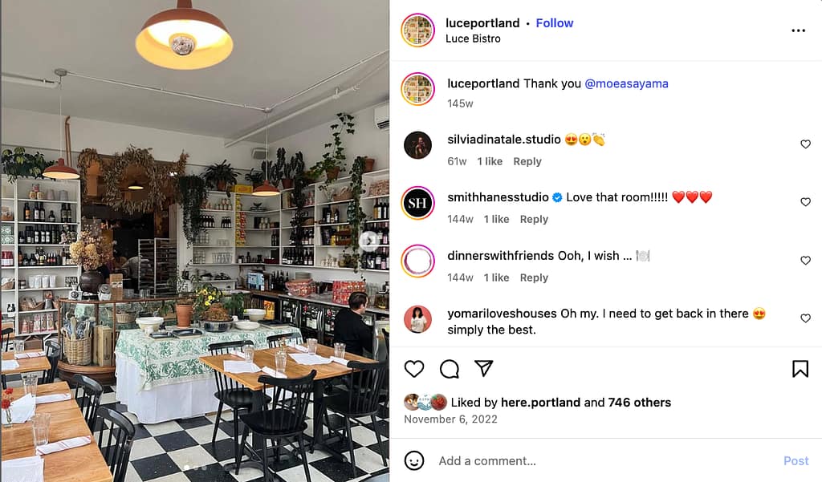Image resolution: width=822 pixels, height=482 pixels.
Task: Reply to smithhanesstudio's comment
Action: click(534, 219)
